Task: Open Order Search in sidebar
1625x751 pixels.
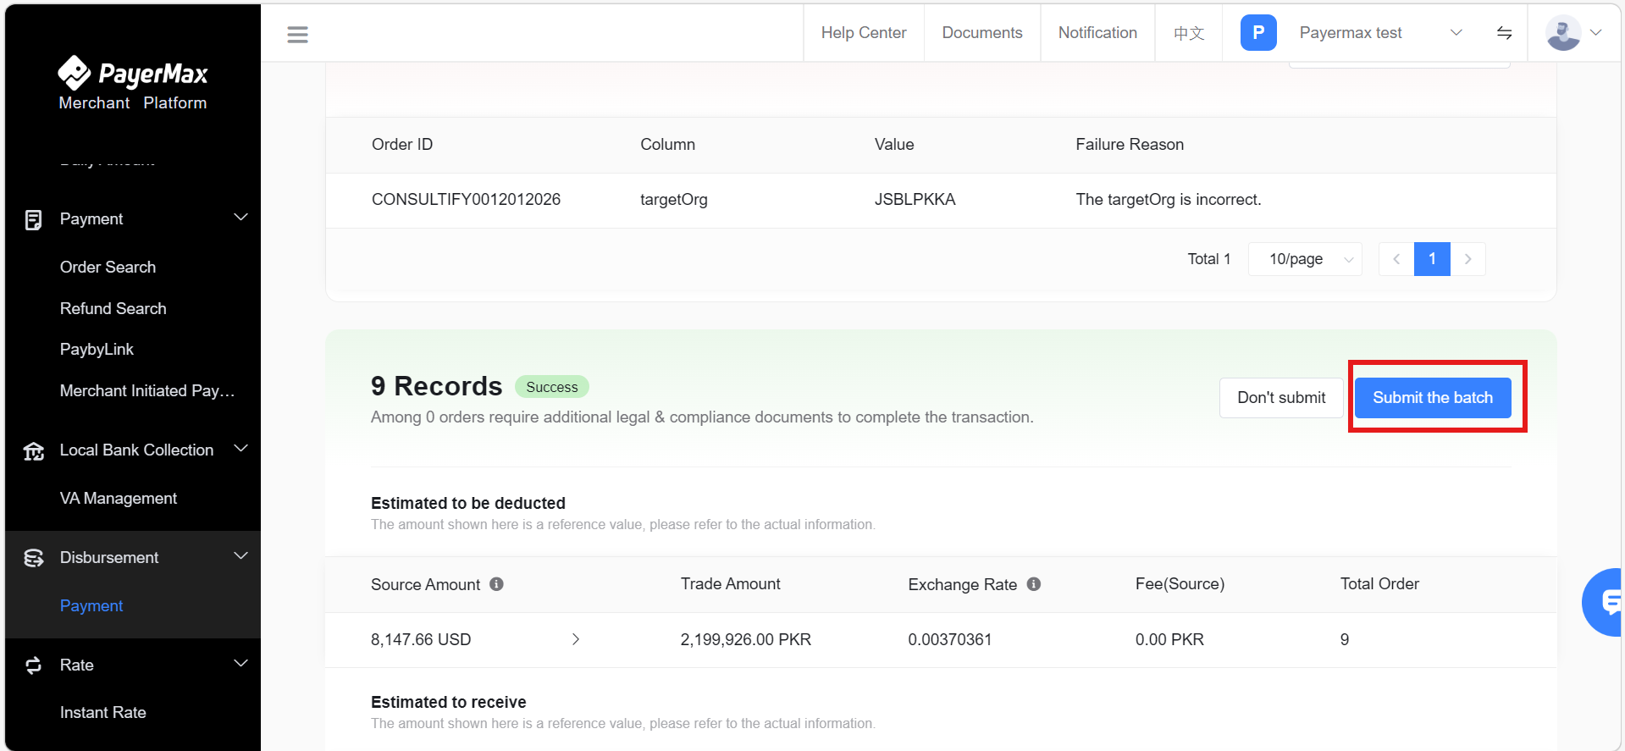Action: 108,267
